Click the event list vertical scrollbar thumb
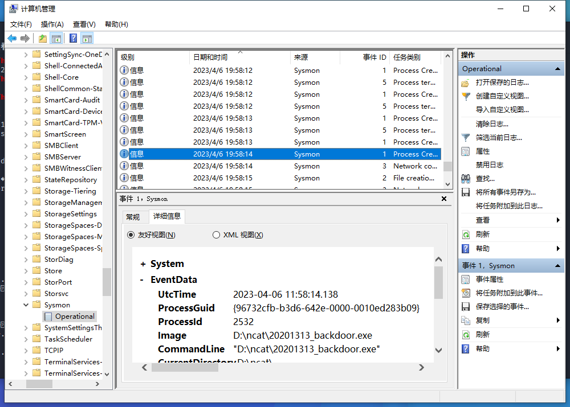The image size is (570, 407). click(x=447, y=166)
